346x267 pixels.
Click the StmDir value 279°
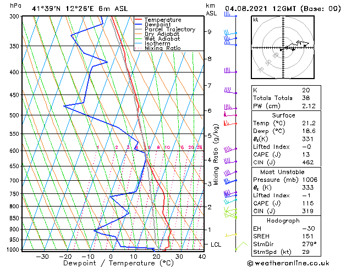pos(309,244)
